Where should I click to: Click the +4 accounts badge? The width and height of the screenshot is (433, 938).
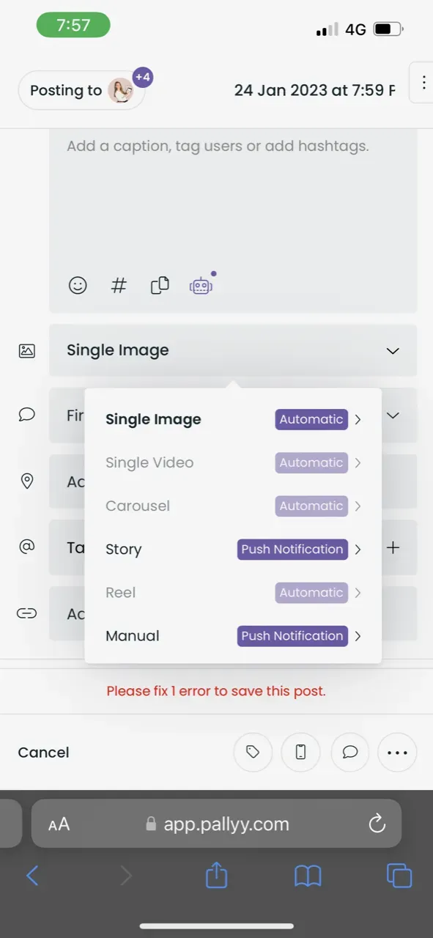tap(142, 77)
